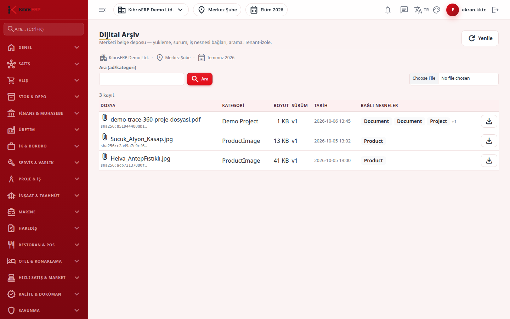The image size is (510, 319).
Task: Download Sucuk_Afyon_Kasap.jpg file
Action: tap(489, 141)
